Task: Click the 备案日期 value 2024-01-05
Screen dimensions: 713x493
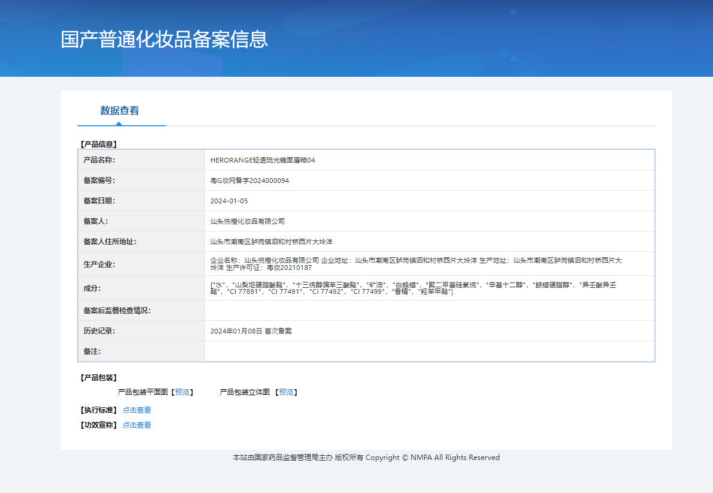Action: tap(229, 201)
